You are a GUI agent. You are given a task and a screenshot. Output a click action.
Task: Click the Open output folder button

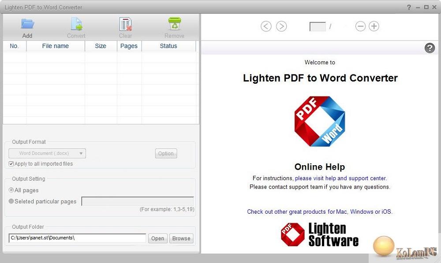pyautogui.click(x=157, y=238)
